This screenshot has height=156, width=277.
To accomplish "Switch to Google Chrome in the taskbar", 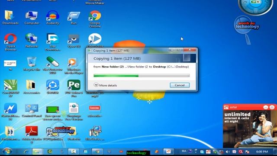I will tap(97, 152).
